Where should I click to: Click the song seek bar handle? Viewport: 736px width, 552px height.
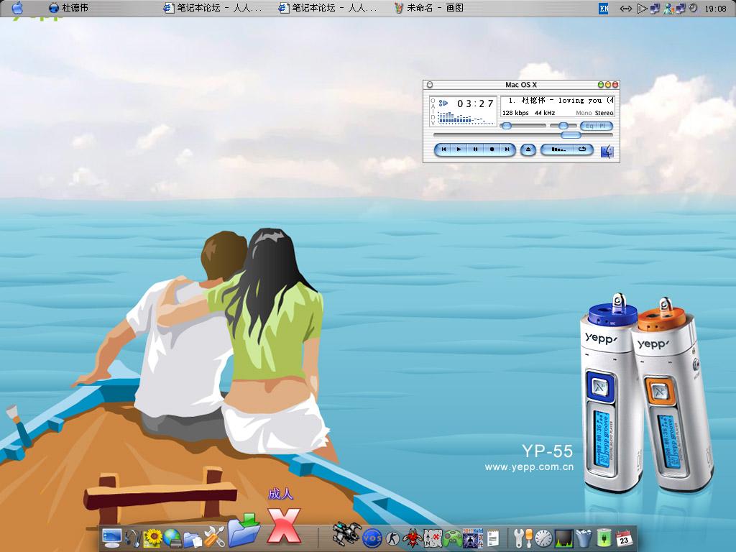(x=571, y=134)
